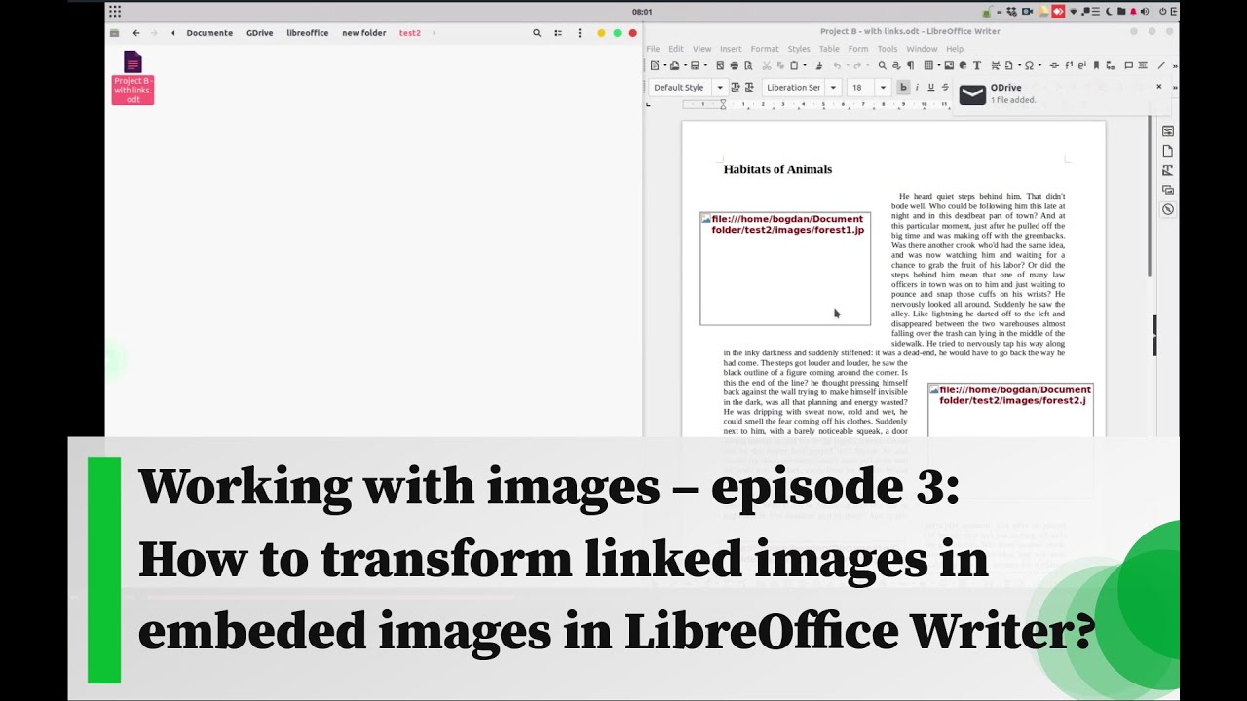Click the Insert Page Break icon
The width and height of the screenshot is (1247, 701).
click(x=996, y=65)
